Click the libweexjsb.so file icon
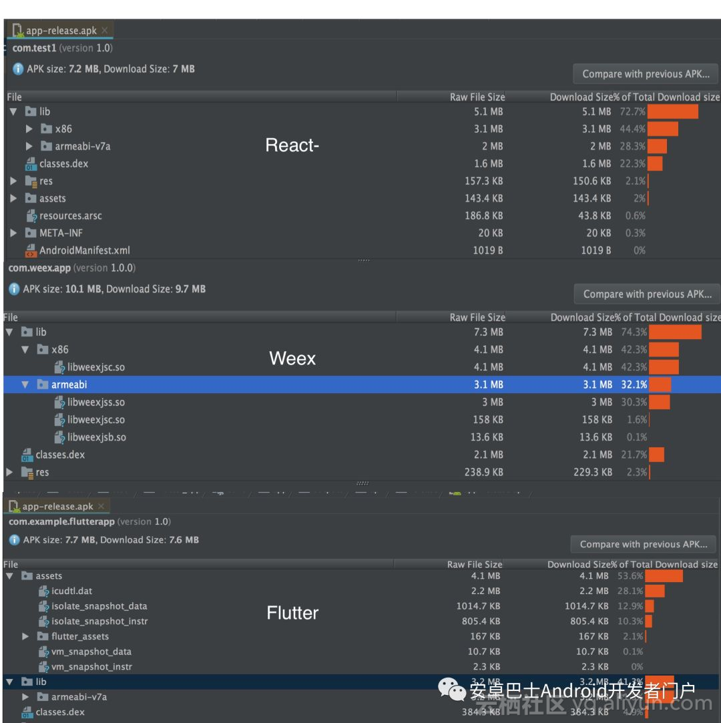This screenshot has width=721, height=723. coord(59,437)
